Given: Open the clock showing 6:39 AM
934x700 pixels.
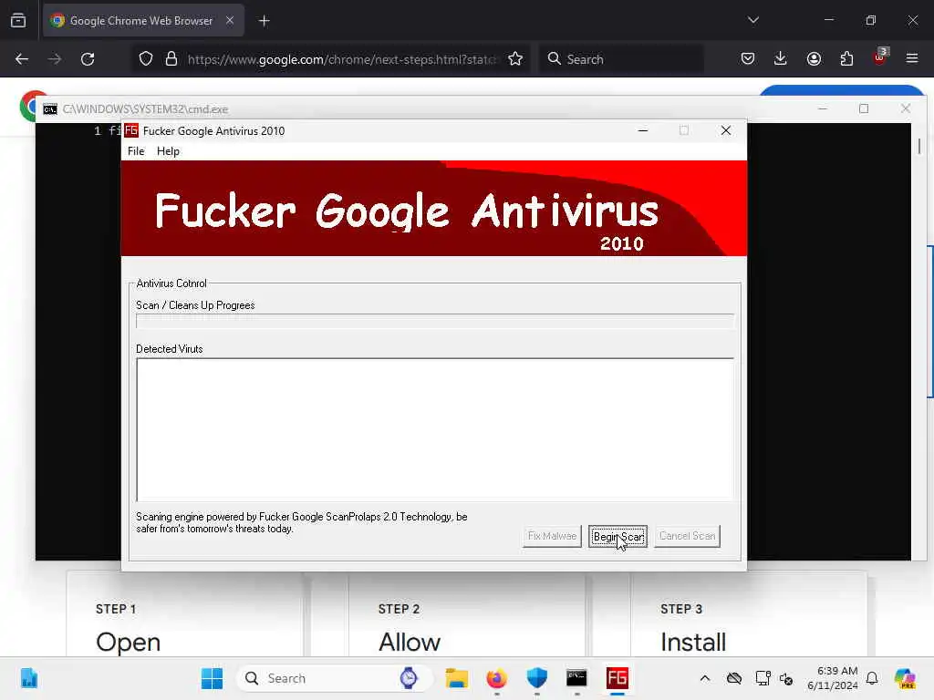Looking at the screenshot, I should click(x=833, y=678).
